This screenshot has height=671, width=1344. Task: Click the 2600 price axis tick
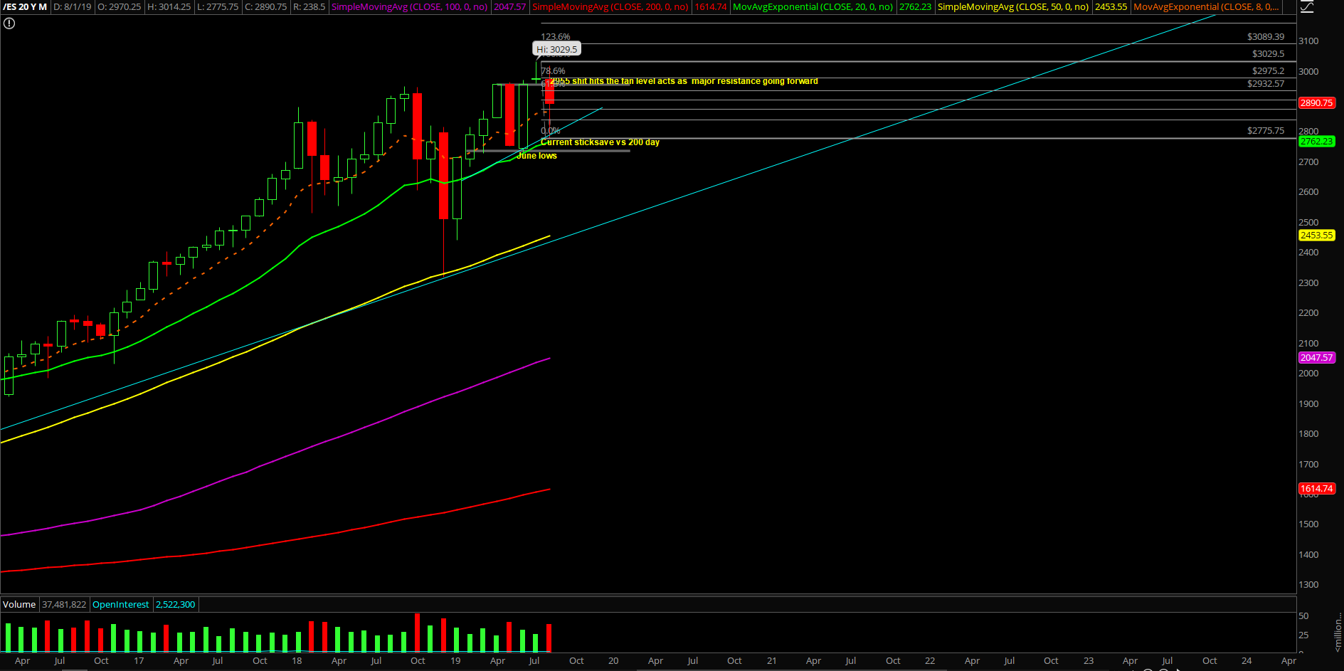click(x=1308, y=191)
